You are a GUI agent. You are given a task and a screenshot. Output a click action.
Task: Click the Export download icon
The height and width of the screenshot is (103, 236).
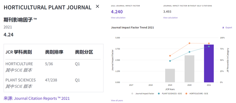click(x=223, y=28)
